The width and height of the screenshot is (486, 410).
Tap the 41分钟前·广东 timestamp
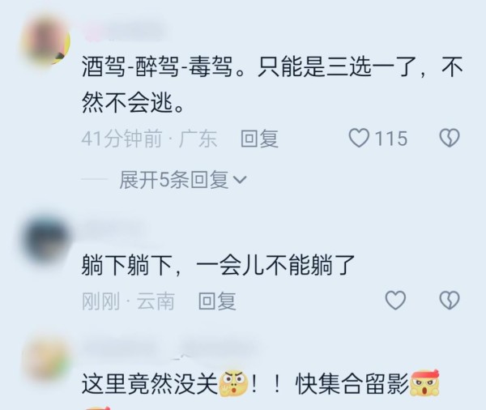[x=149, y=139]
